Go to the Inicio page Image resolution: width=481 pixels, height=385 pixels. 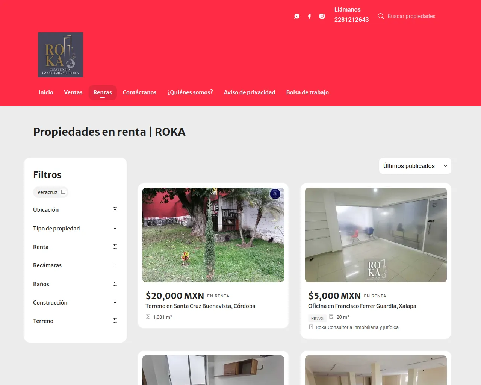point(46,92)
